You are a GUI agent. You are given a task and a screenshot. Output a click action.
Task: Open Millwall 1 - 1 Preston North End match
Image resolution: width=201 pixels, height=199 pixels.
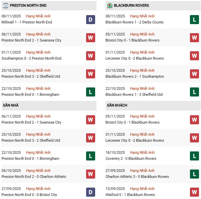click(x=31, y=22)
